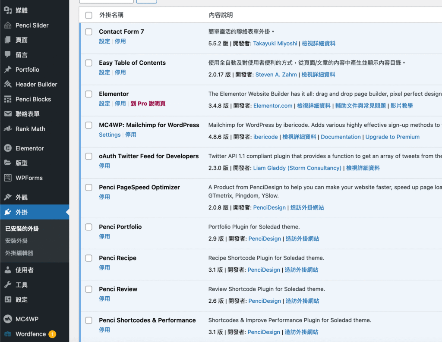Check the Penci PageSpeed Optimizer checkbox
Image resolution: width=442 pixels, height=342 pixels.
click(89, 187)
